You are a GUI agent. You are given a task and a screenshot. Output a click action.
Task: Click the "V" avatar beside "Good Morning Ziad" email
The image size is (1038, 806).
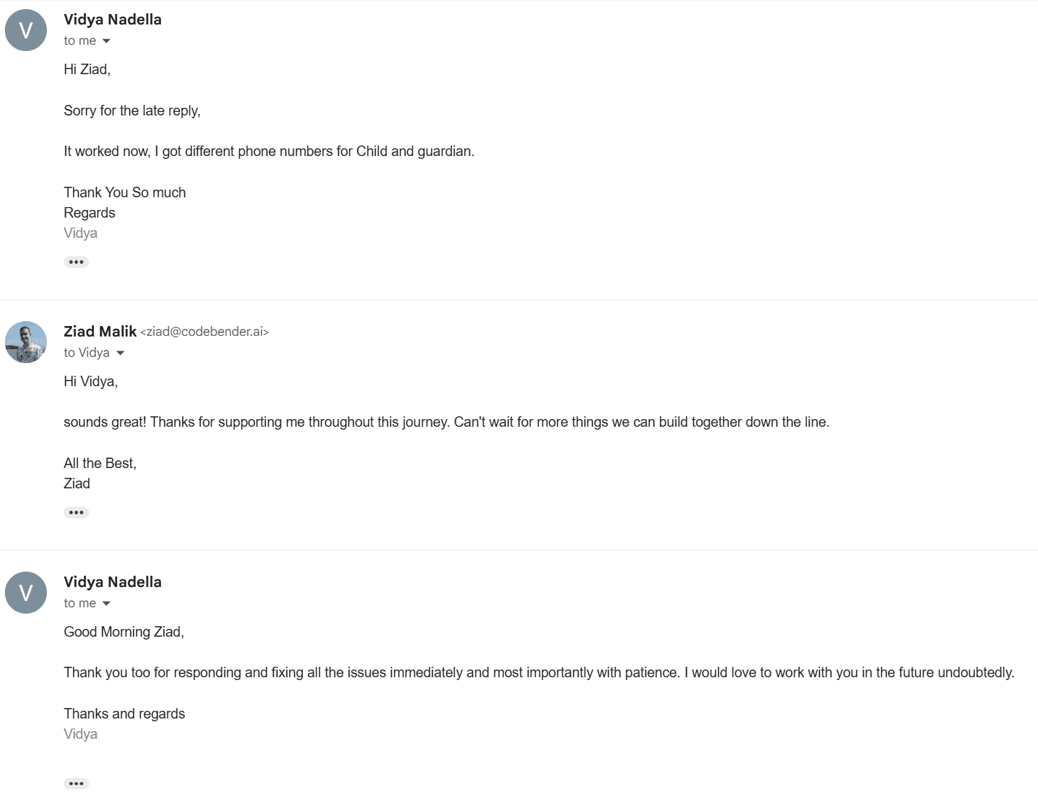[26, 593]
